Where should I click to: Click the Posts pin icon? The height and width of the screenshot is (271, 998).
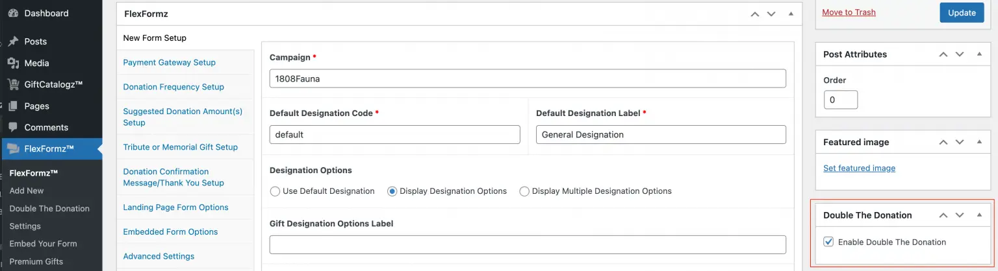(13, 41)
